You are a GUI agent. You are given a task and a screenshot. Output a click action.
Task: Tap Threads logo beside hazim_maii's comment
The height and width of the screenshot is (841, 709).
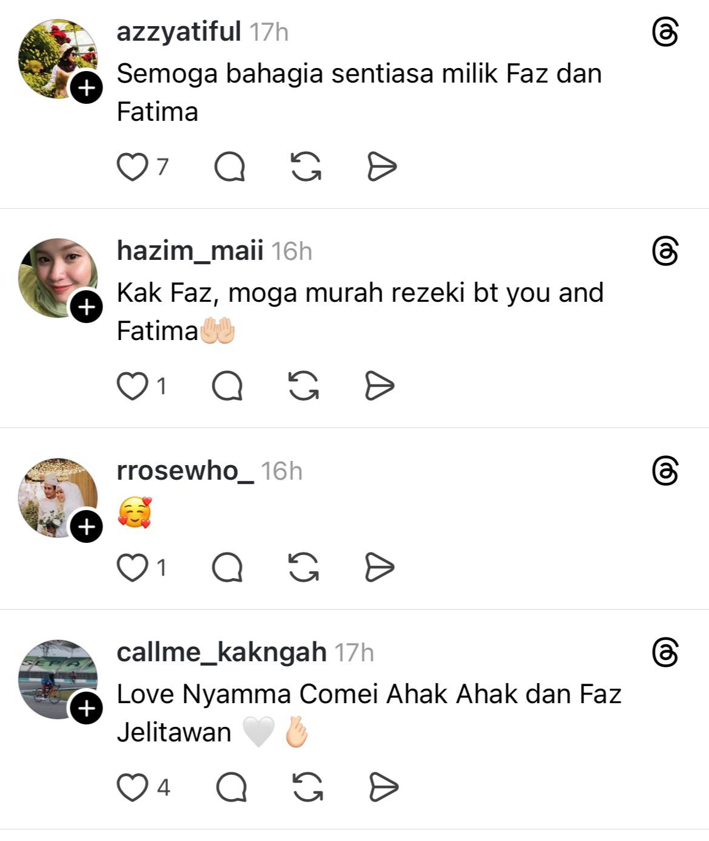[x=665, y=251]
